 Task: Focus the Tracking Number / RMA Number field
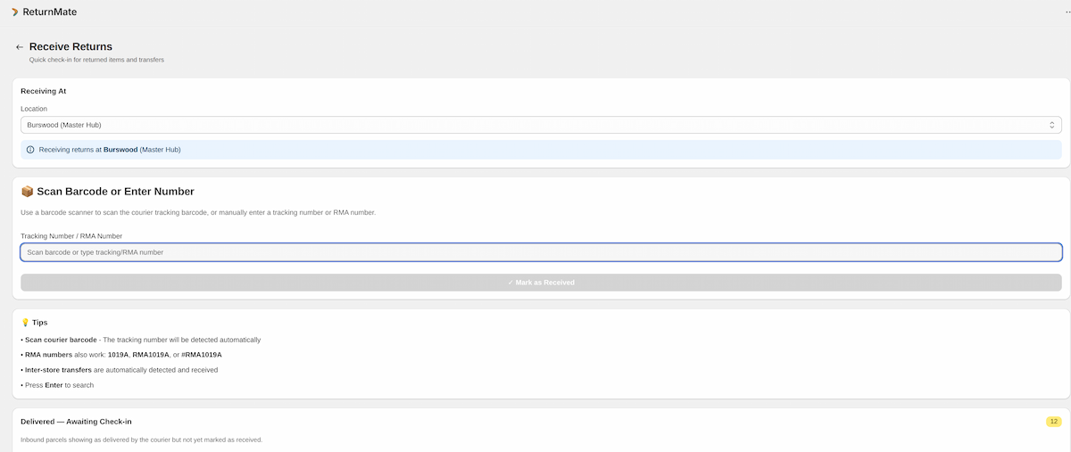(x=541, y=252)
